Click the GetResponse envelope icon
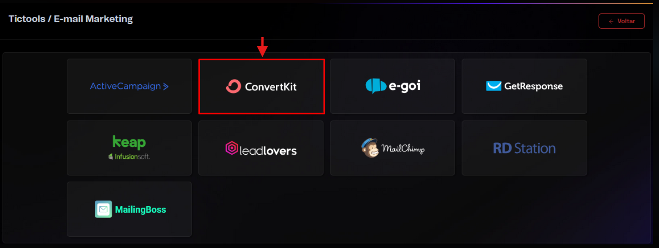Viewport: 659px width, 248px height. pyautogui.click(x=493, y=86)
